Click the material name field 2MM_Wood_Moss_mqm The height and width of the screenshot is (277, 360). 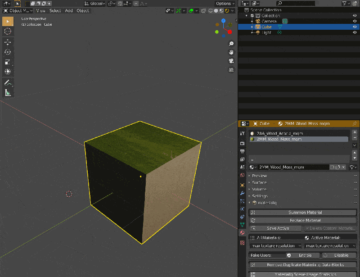294,167
